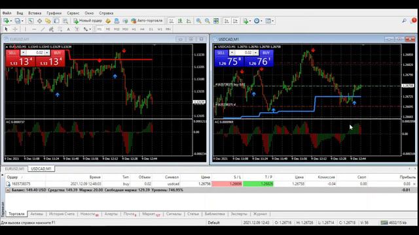Zoom out on the chart
This screenshot has width=419, height=235.
click(x=207, y=21)
